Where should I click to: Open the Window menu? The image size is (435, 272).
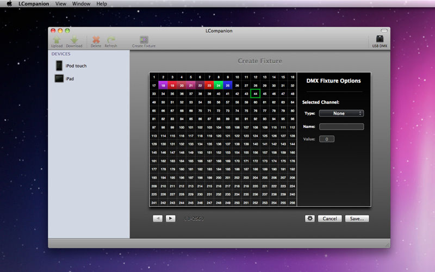coord(81,4)
